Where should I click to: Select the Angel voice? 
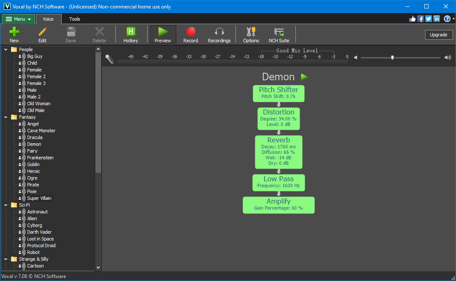pyautogui.click(x=33, y=124)
